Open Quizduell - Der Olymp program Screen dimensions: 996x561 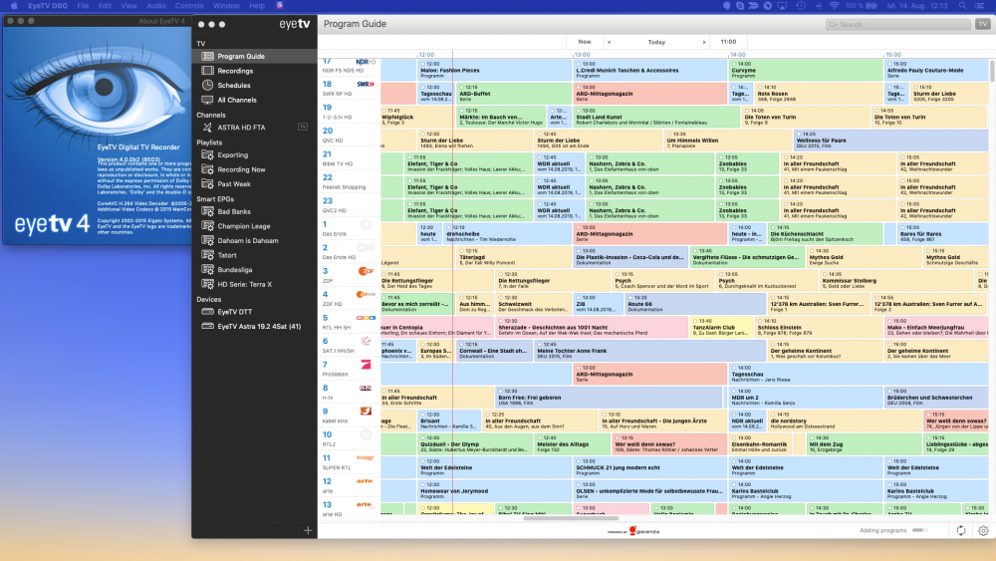click(474, 443)
